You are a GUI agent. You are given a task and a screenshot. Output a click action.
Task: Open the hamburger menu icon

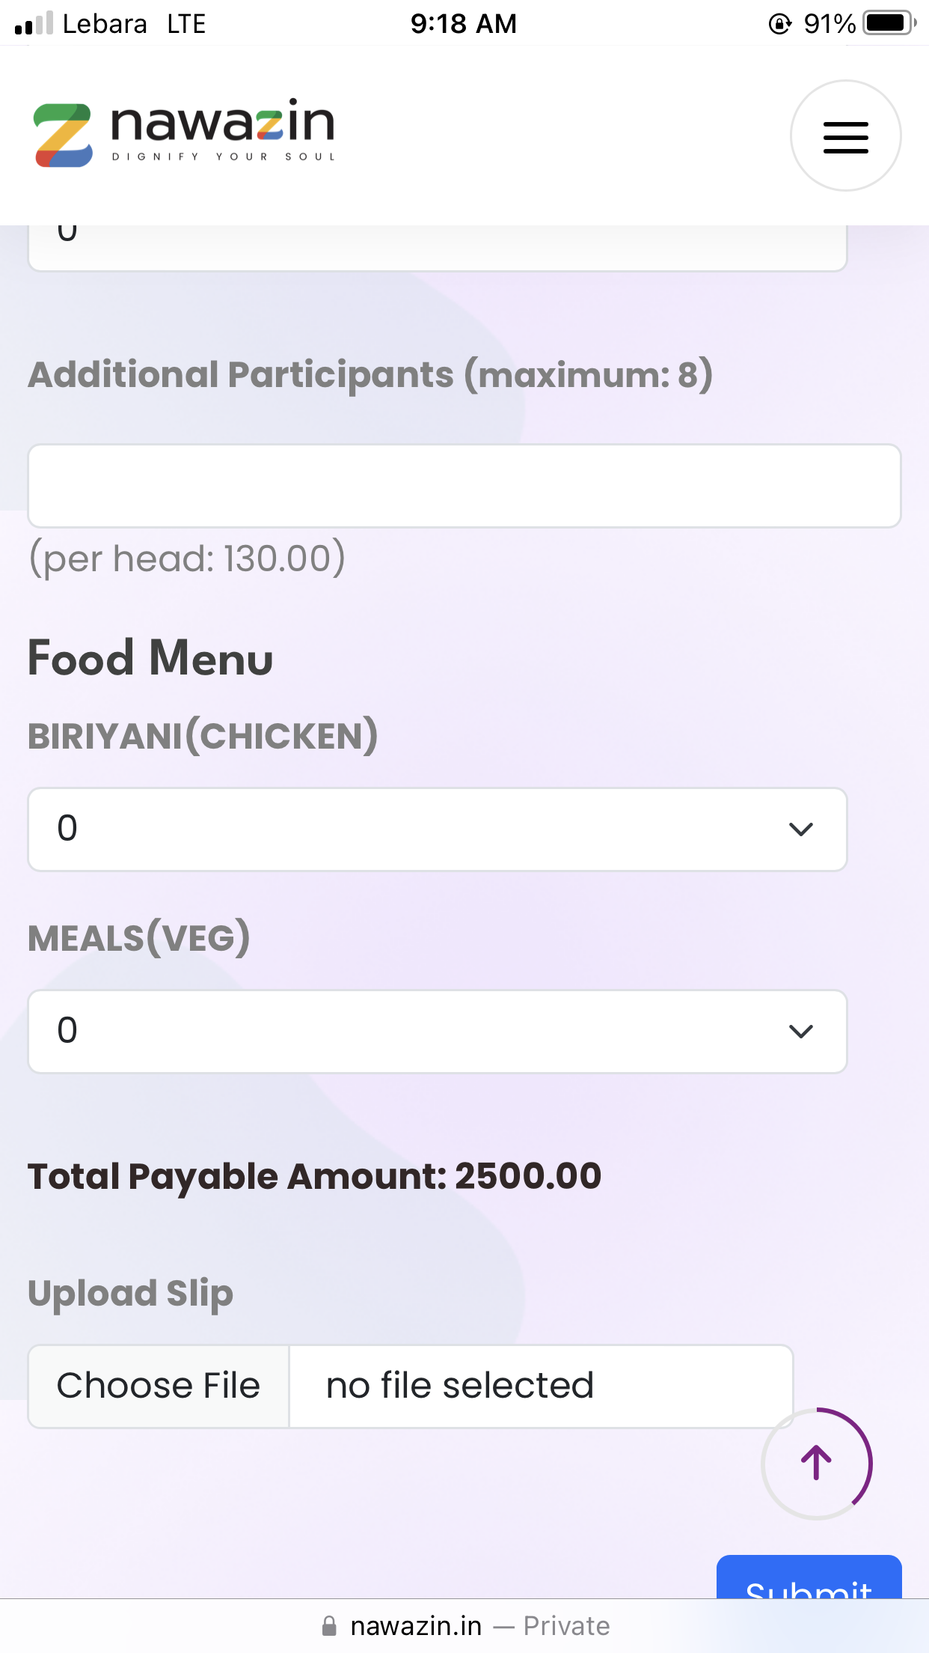pos(845,136)
